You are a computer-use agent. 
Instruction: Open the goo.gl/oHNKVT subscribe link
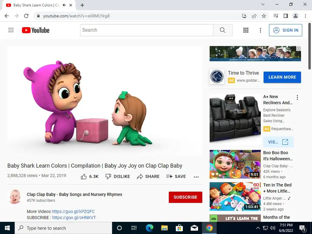74,218
